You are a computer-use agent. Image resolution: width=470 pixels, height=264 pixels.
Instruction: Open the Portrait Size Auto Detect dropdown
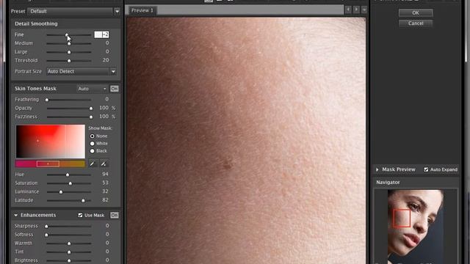coord(82,71)
